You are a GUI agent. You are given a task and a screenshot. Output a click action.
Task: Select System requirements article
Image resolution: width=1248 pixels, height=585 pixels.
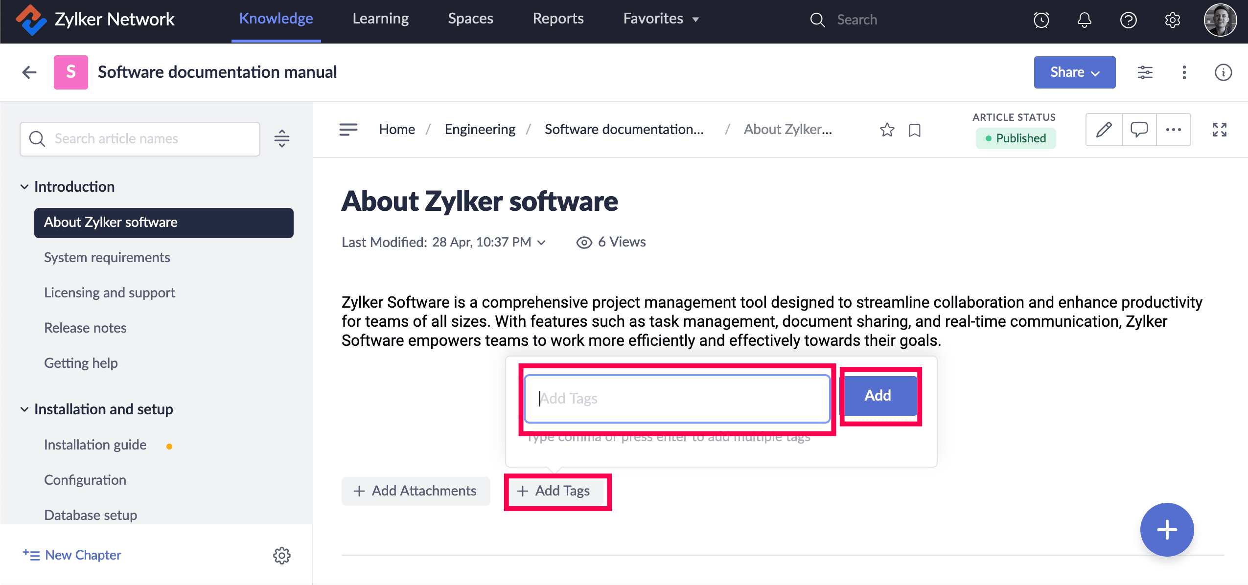[x=107, y=257]
